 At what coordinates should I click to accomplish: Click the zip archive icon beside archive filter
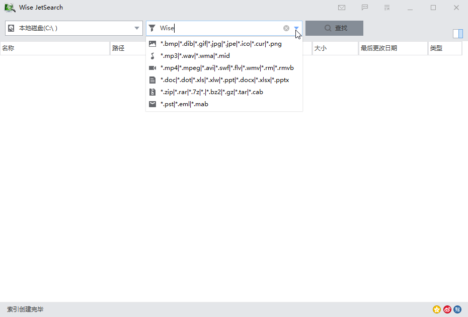152,92
